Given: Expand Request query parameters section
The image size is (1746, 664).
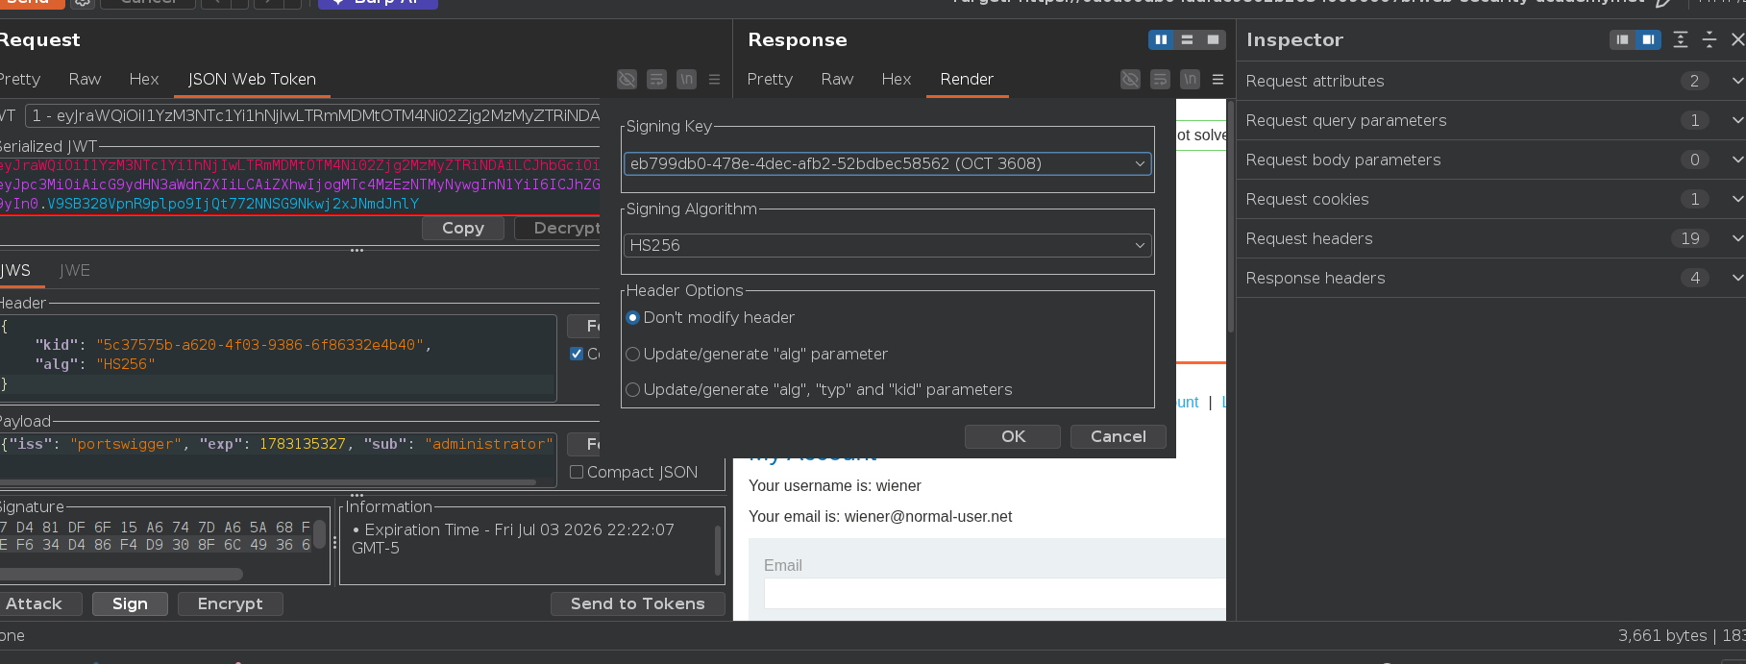Looking at the screenshot, I should pyautogui.click(x=1490, y=120).
